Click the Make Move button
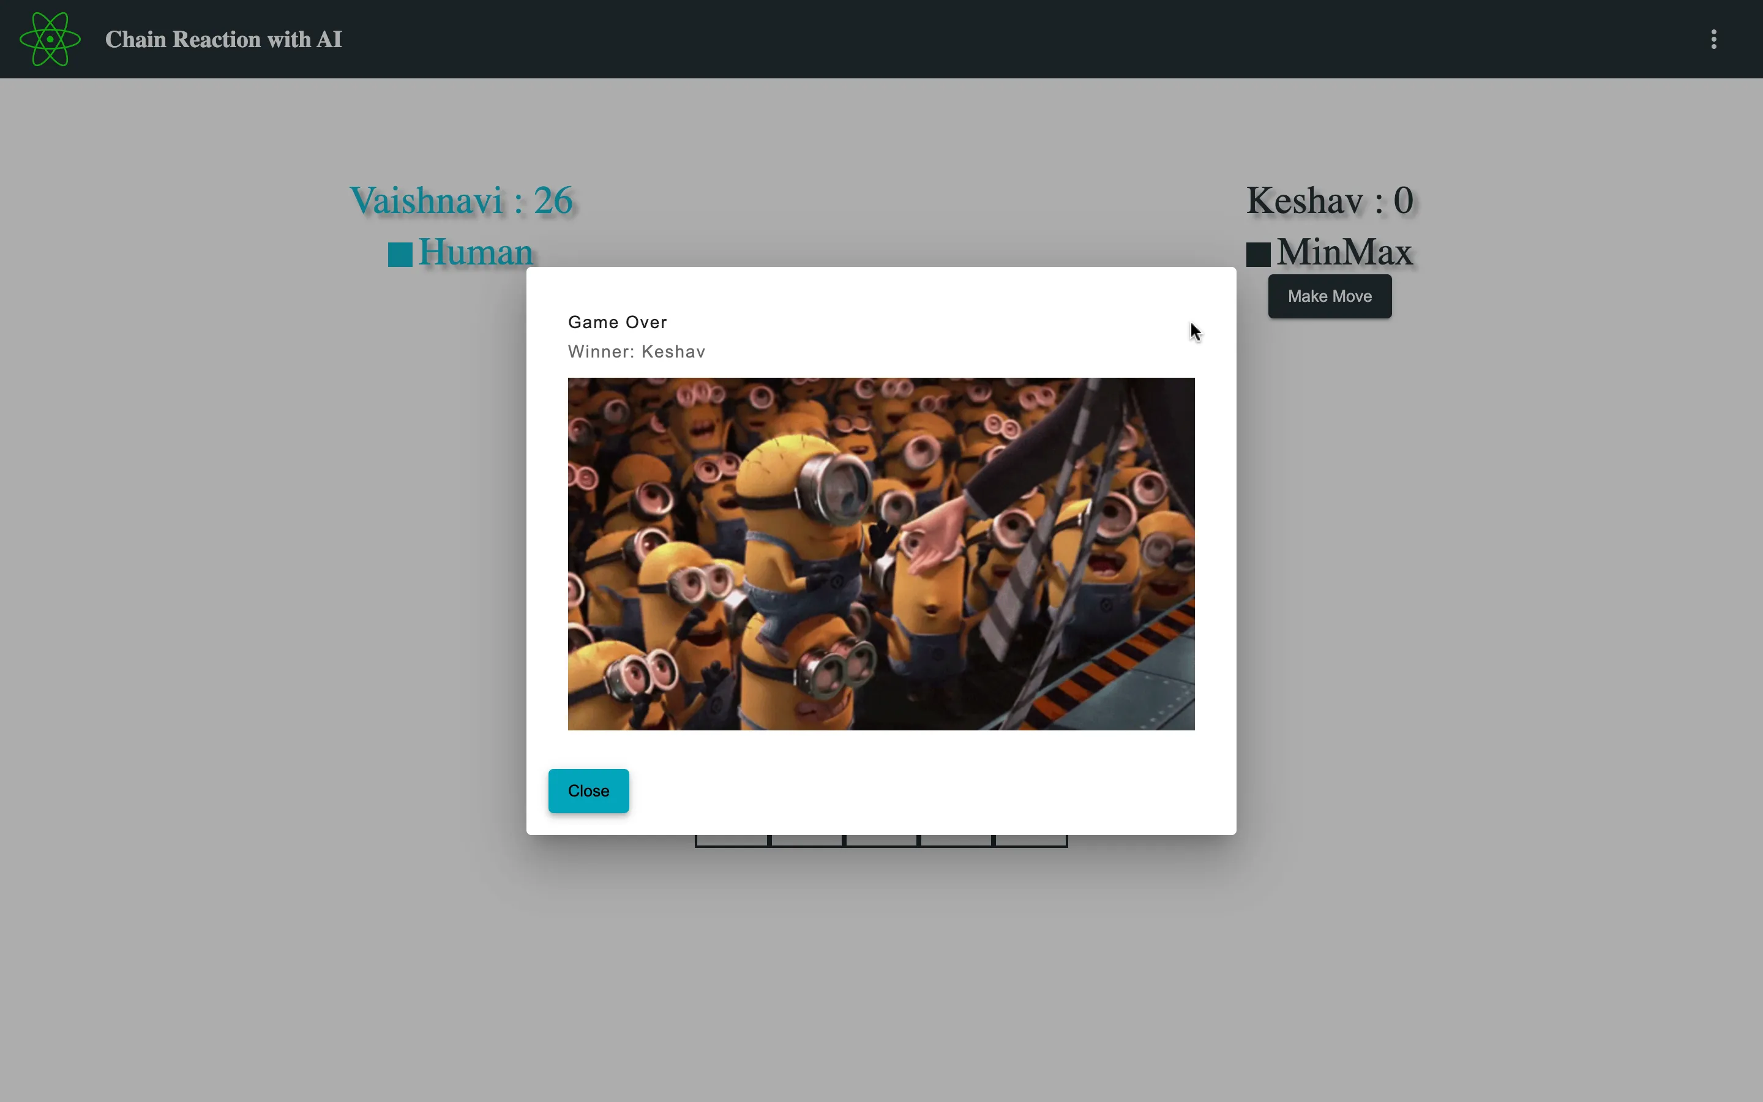1763x1102 pixels. (1330, 297)
